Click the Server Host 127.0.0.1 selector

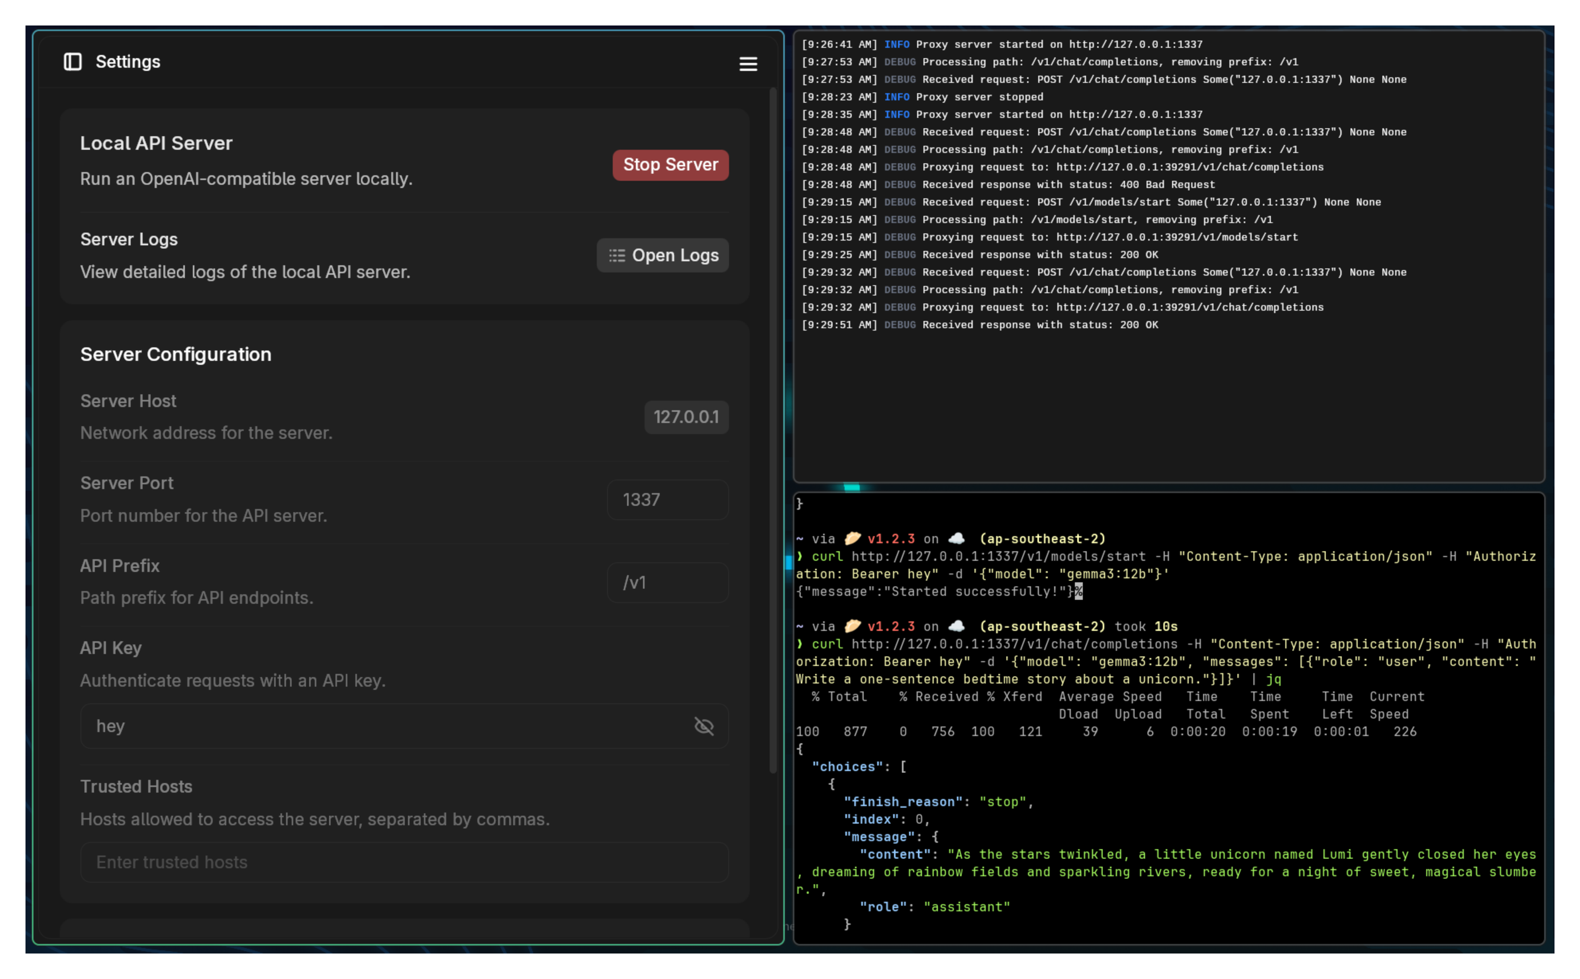click(x=686, y=417)
